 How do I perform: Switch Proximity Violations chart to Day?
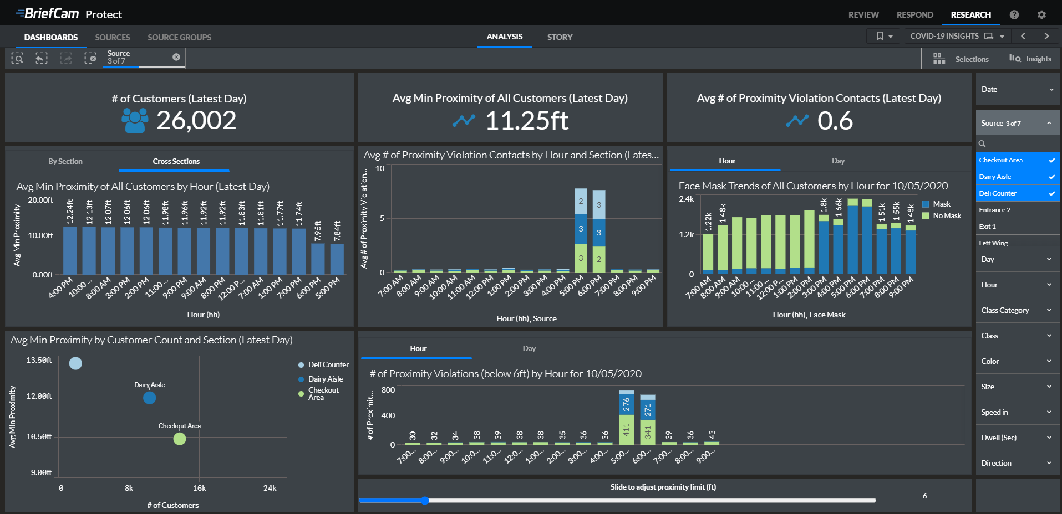pyautogui.click(x=529, y=348)
